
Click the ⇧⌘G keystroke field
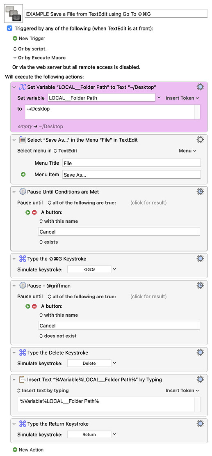tap(89, 269)
